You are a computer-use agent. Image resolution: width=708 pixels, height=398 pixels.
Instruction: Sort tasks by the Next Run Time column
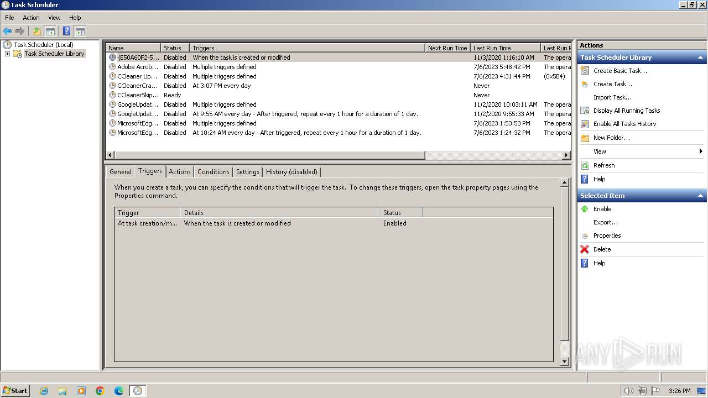point(447,48)
